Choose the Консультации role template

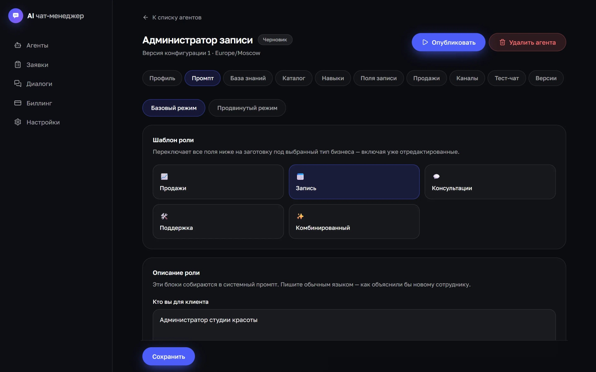point(490,182)
